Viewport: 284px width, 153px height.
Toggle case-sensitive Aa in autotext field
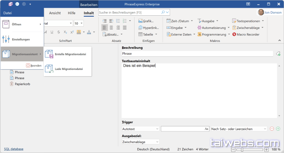(206, 129)
